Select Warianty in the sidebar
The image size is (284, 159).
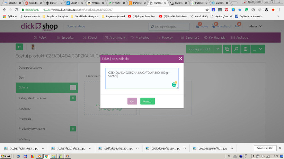[x=47, y=139]
